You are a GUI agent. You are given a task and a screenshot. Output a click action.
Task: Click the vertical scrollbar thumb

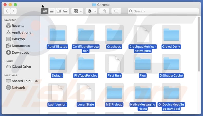pyautogui.click(x=199, y=44)
